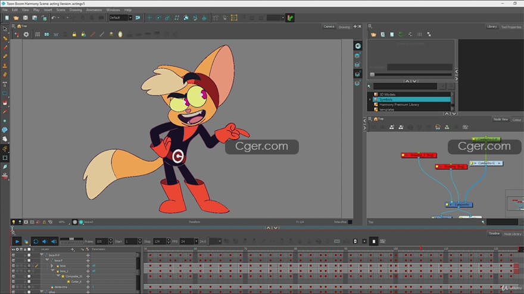
Task: Toggle the checkbox of the boca-P layer row
Action: click(x=29, y=260)
